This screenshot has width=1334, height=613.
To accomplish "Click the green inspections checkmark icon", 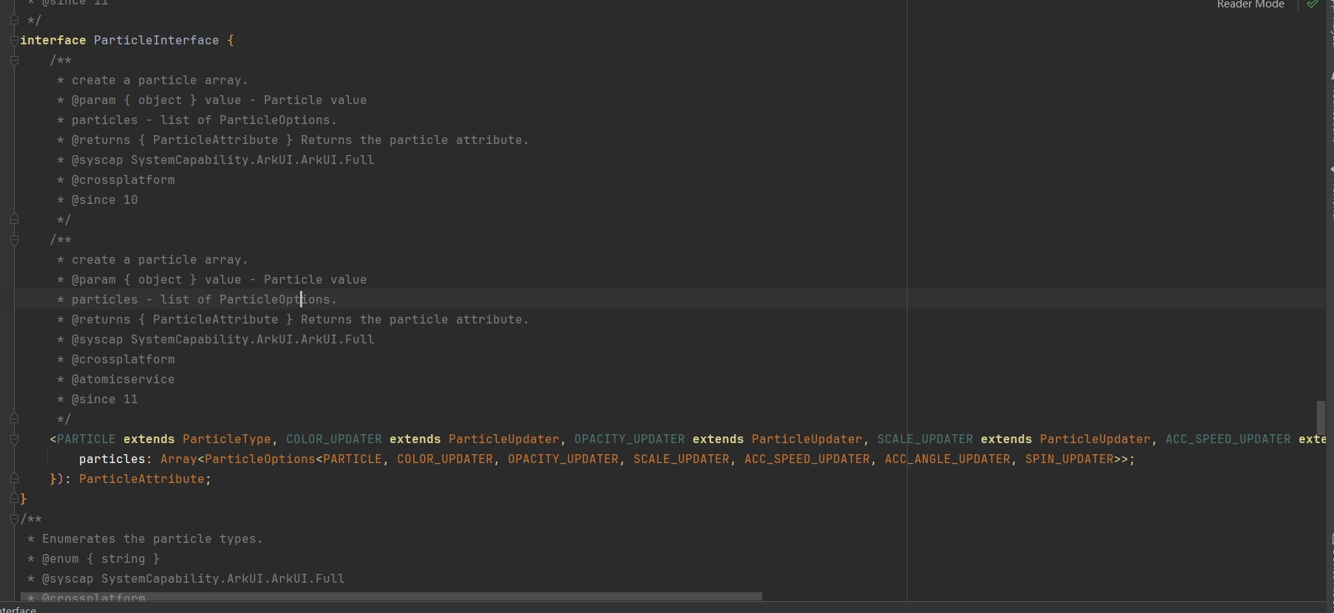I will 1312,4.
